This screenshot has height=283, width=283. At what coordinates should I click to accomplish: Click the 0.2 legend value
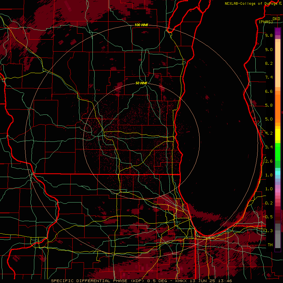[x=269, y=203]
